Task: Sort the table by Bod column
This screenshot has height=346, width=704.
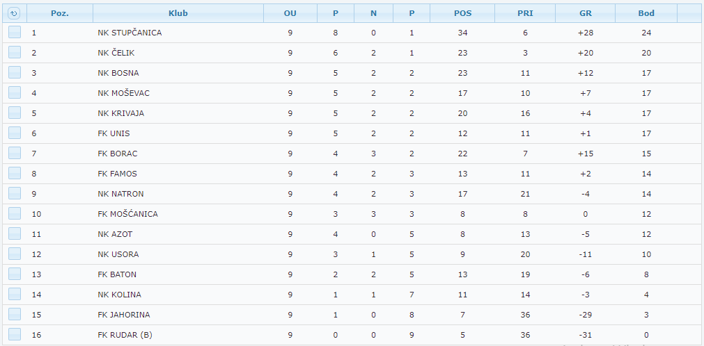Action: coord(646,13)
